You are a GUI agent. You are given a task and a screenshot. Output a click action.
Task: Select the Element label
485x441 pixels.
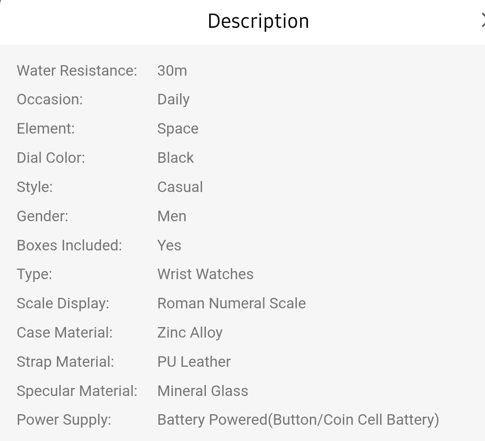[x=45, y=128]
